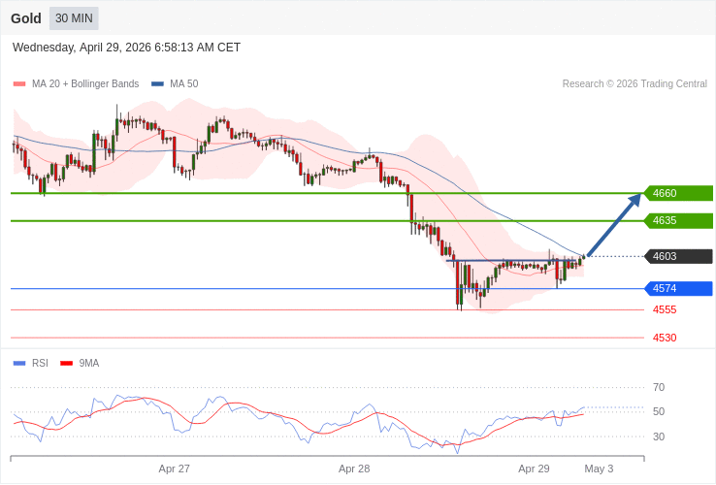
Task: Click the Apr 27 date axis label
Action: coord(175,469)
